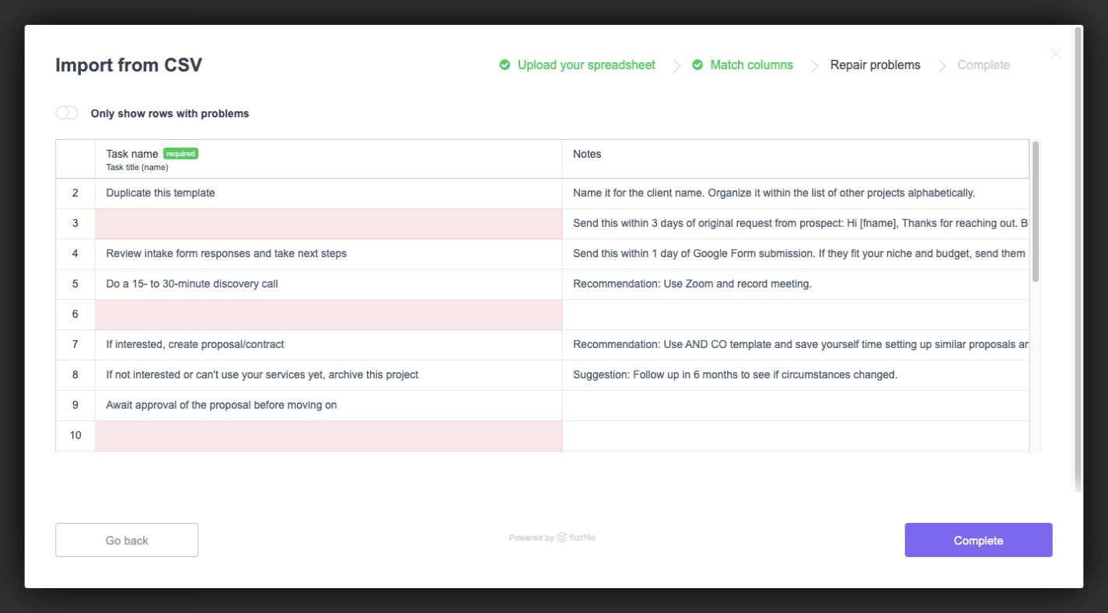1108x613 pixels.
Task: Click chevron arrow before Match columns step
Action: point(676,66)
